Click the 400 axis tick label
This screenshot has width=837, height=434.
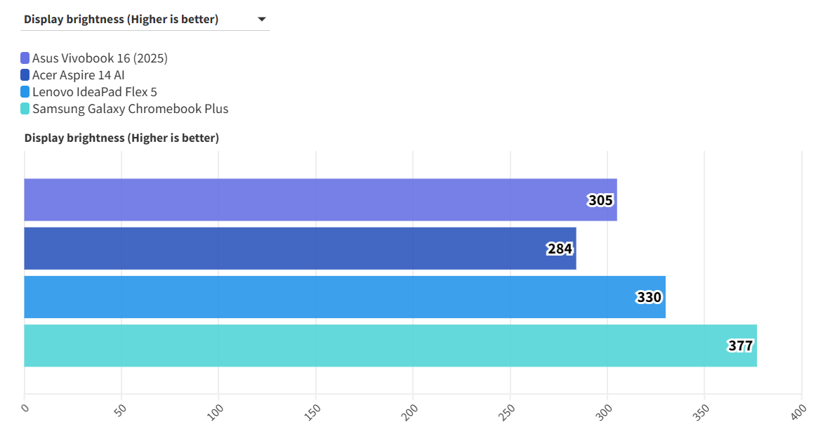(x=798, y=412)
